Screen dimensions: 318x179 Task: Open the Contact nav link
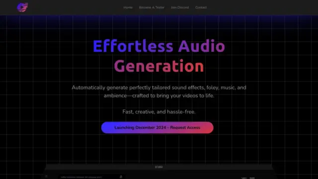(x=201, y=7)
